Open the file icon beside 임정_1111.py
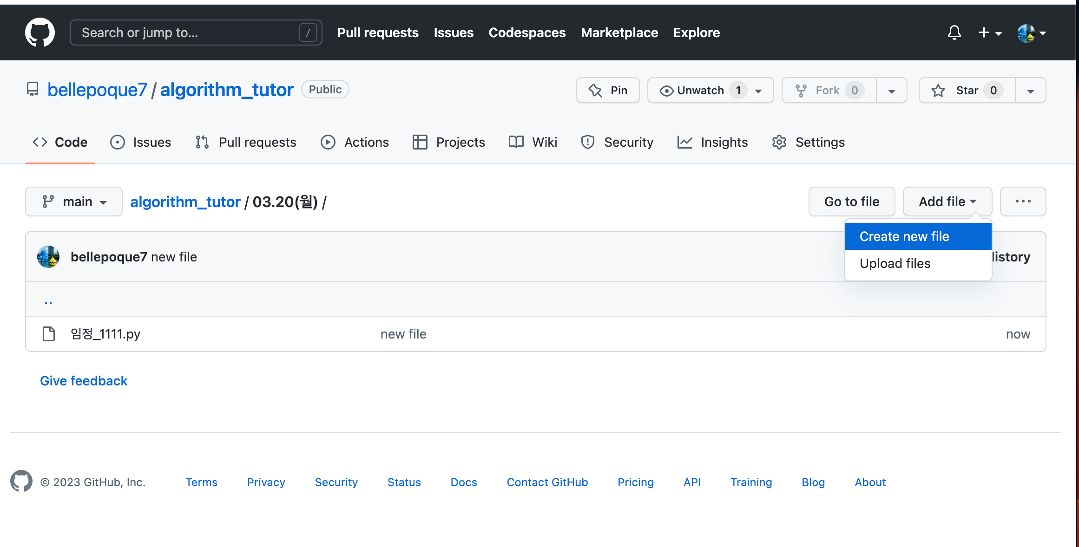Screen dimensions: 1079x547 [48, 333]
